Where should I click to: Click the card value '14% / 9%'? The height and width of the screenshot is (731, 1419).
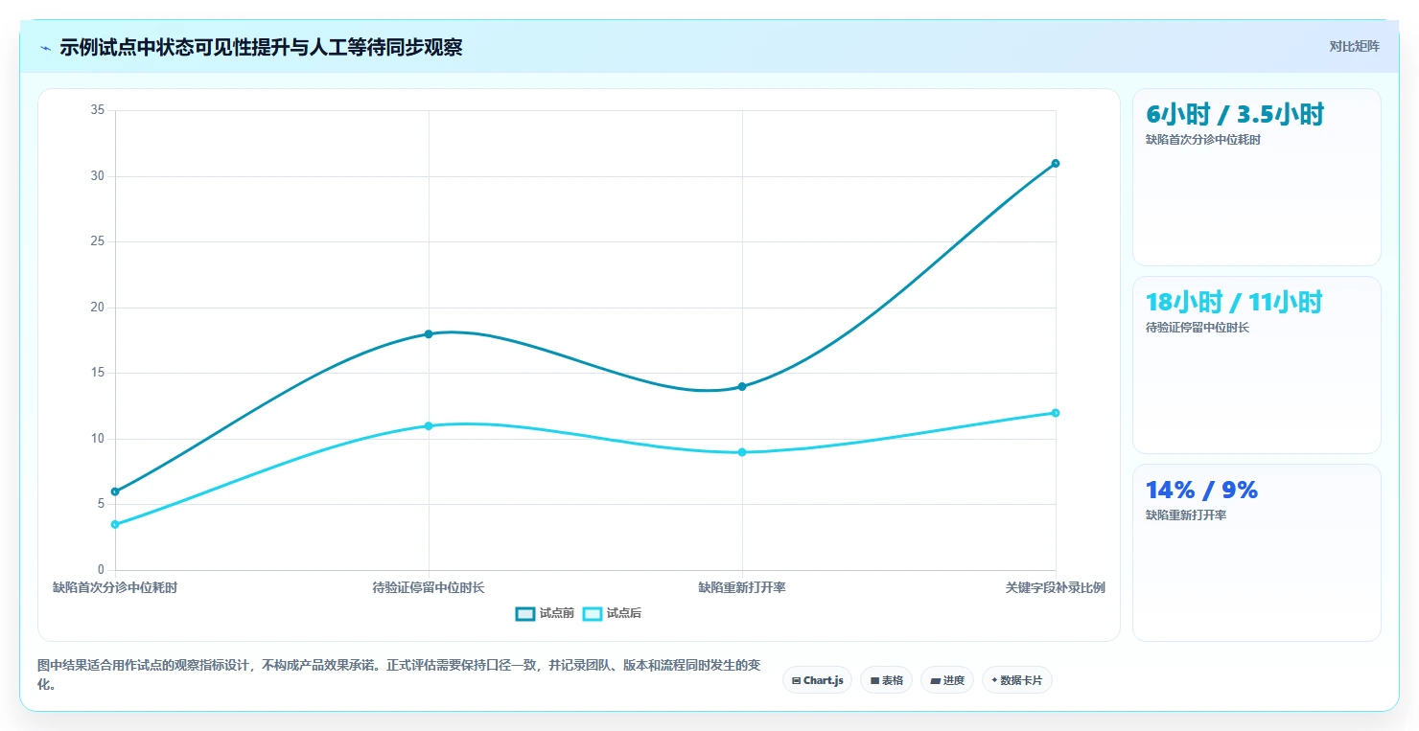pyautogui.click(x=1201, y=490)
